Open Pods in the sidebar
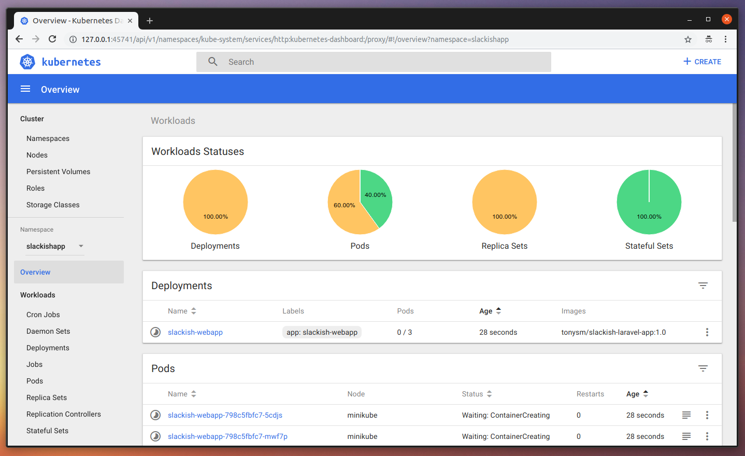745x456 pixels. click(35, 381)
